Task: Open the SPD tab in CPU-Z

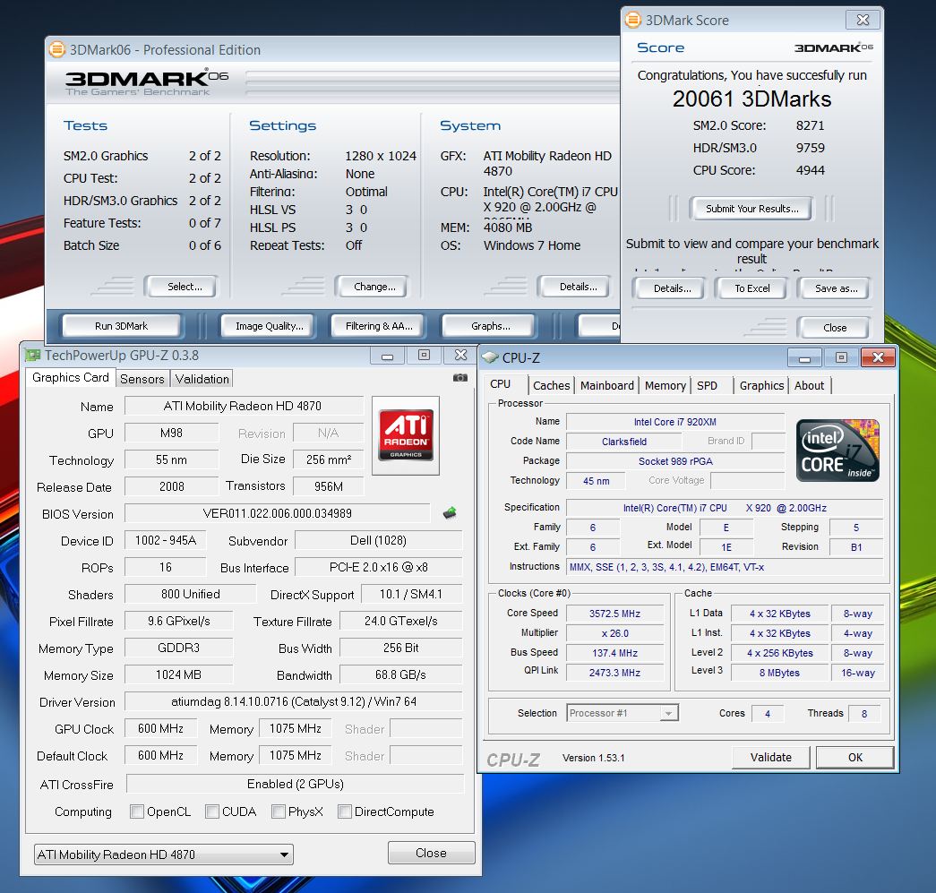Action: [707, 386]
